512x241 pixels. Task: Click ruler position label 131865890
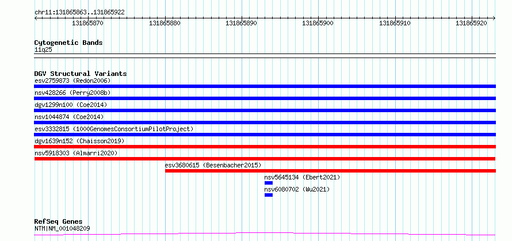241,23
